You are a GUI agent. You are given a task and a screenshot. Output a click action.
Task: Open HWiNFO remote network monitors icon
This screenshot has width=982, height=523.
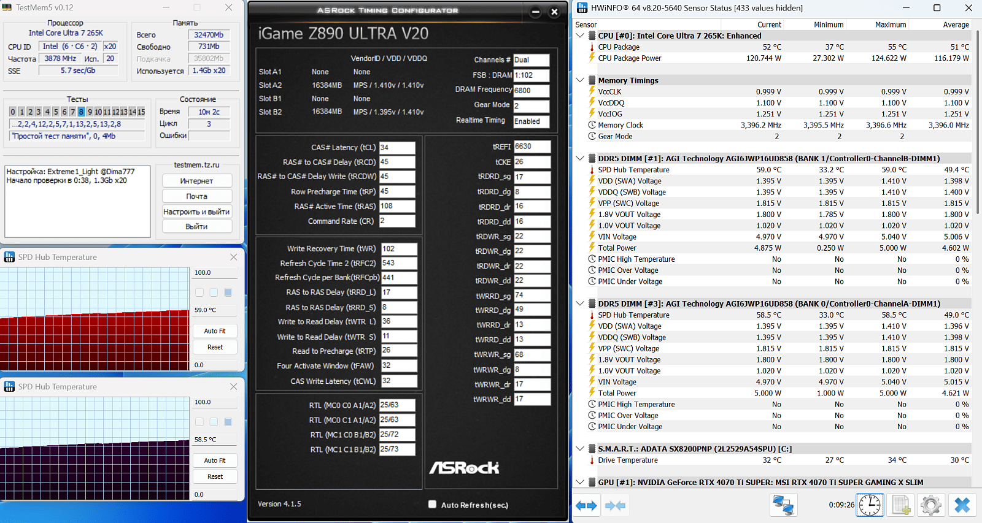coord(783,505)
